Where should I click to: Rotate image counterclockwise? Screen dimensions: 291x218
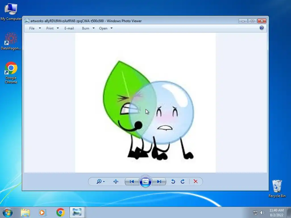[173, 181]
